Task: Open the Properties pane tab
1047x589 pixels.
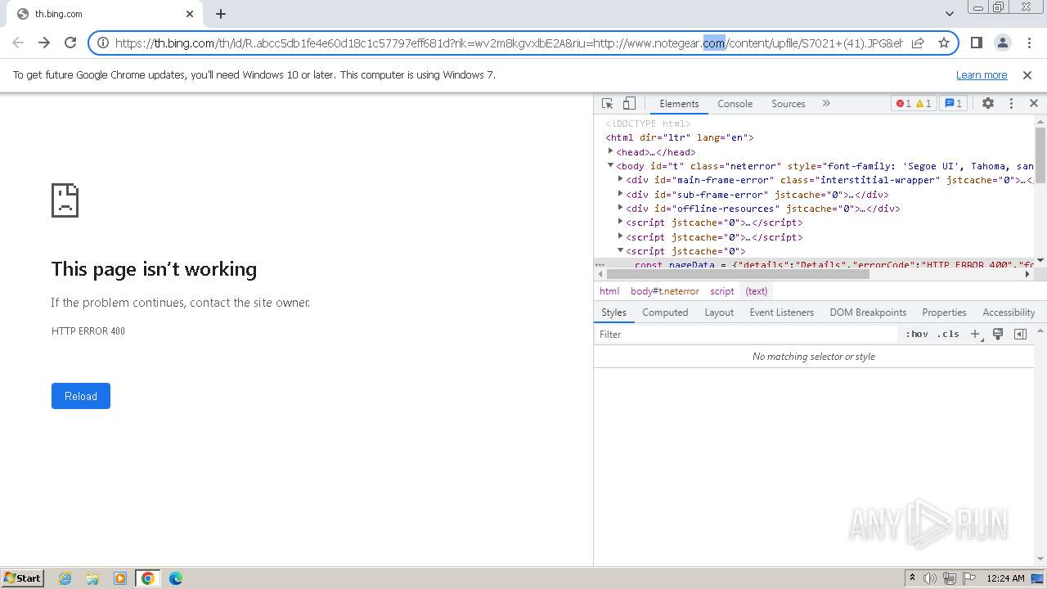Action: [x=944, y=312]
